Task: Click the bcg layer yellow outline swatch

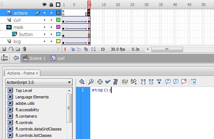Action: coord(58,41)
